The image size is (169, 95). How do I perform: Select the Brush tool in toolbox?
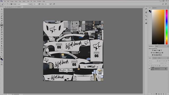2,25
